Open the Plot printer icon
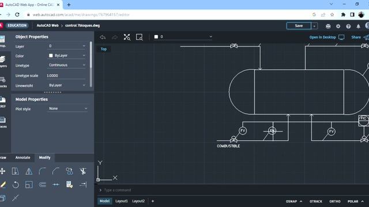Screen dimensions: 369x207 click(328, 26)
